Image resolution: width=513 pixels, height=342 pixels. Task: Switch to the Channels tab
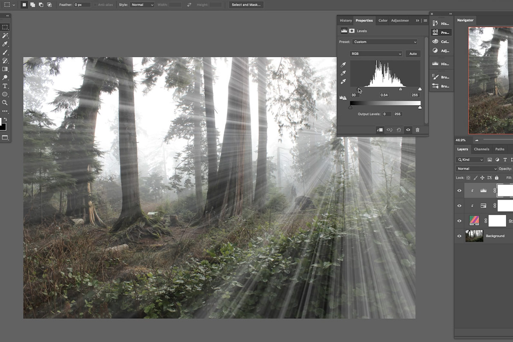482,149
